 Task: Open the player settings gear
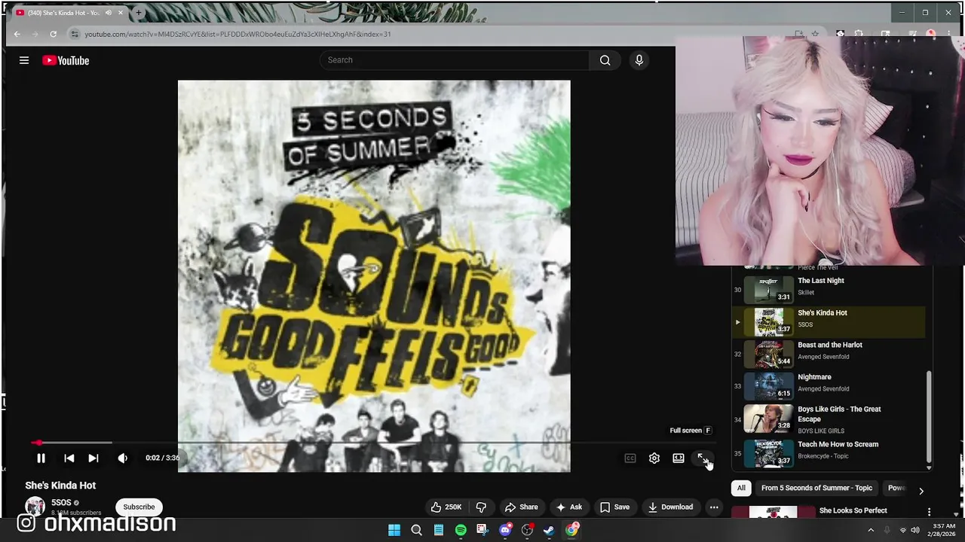point(654,458)
